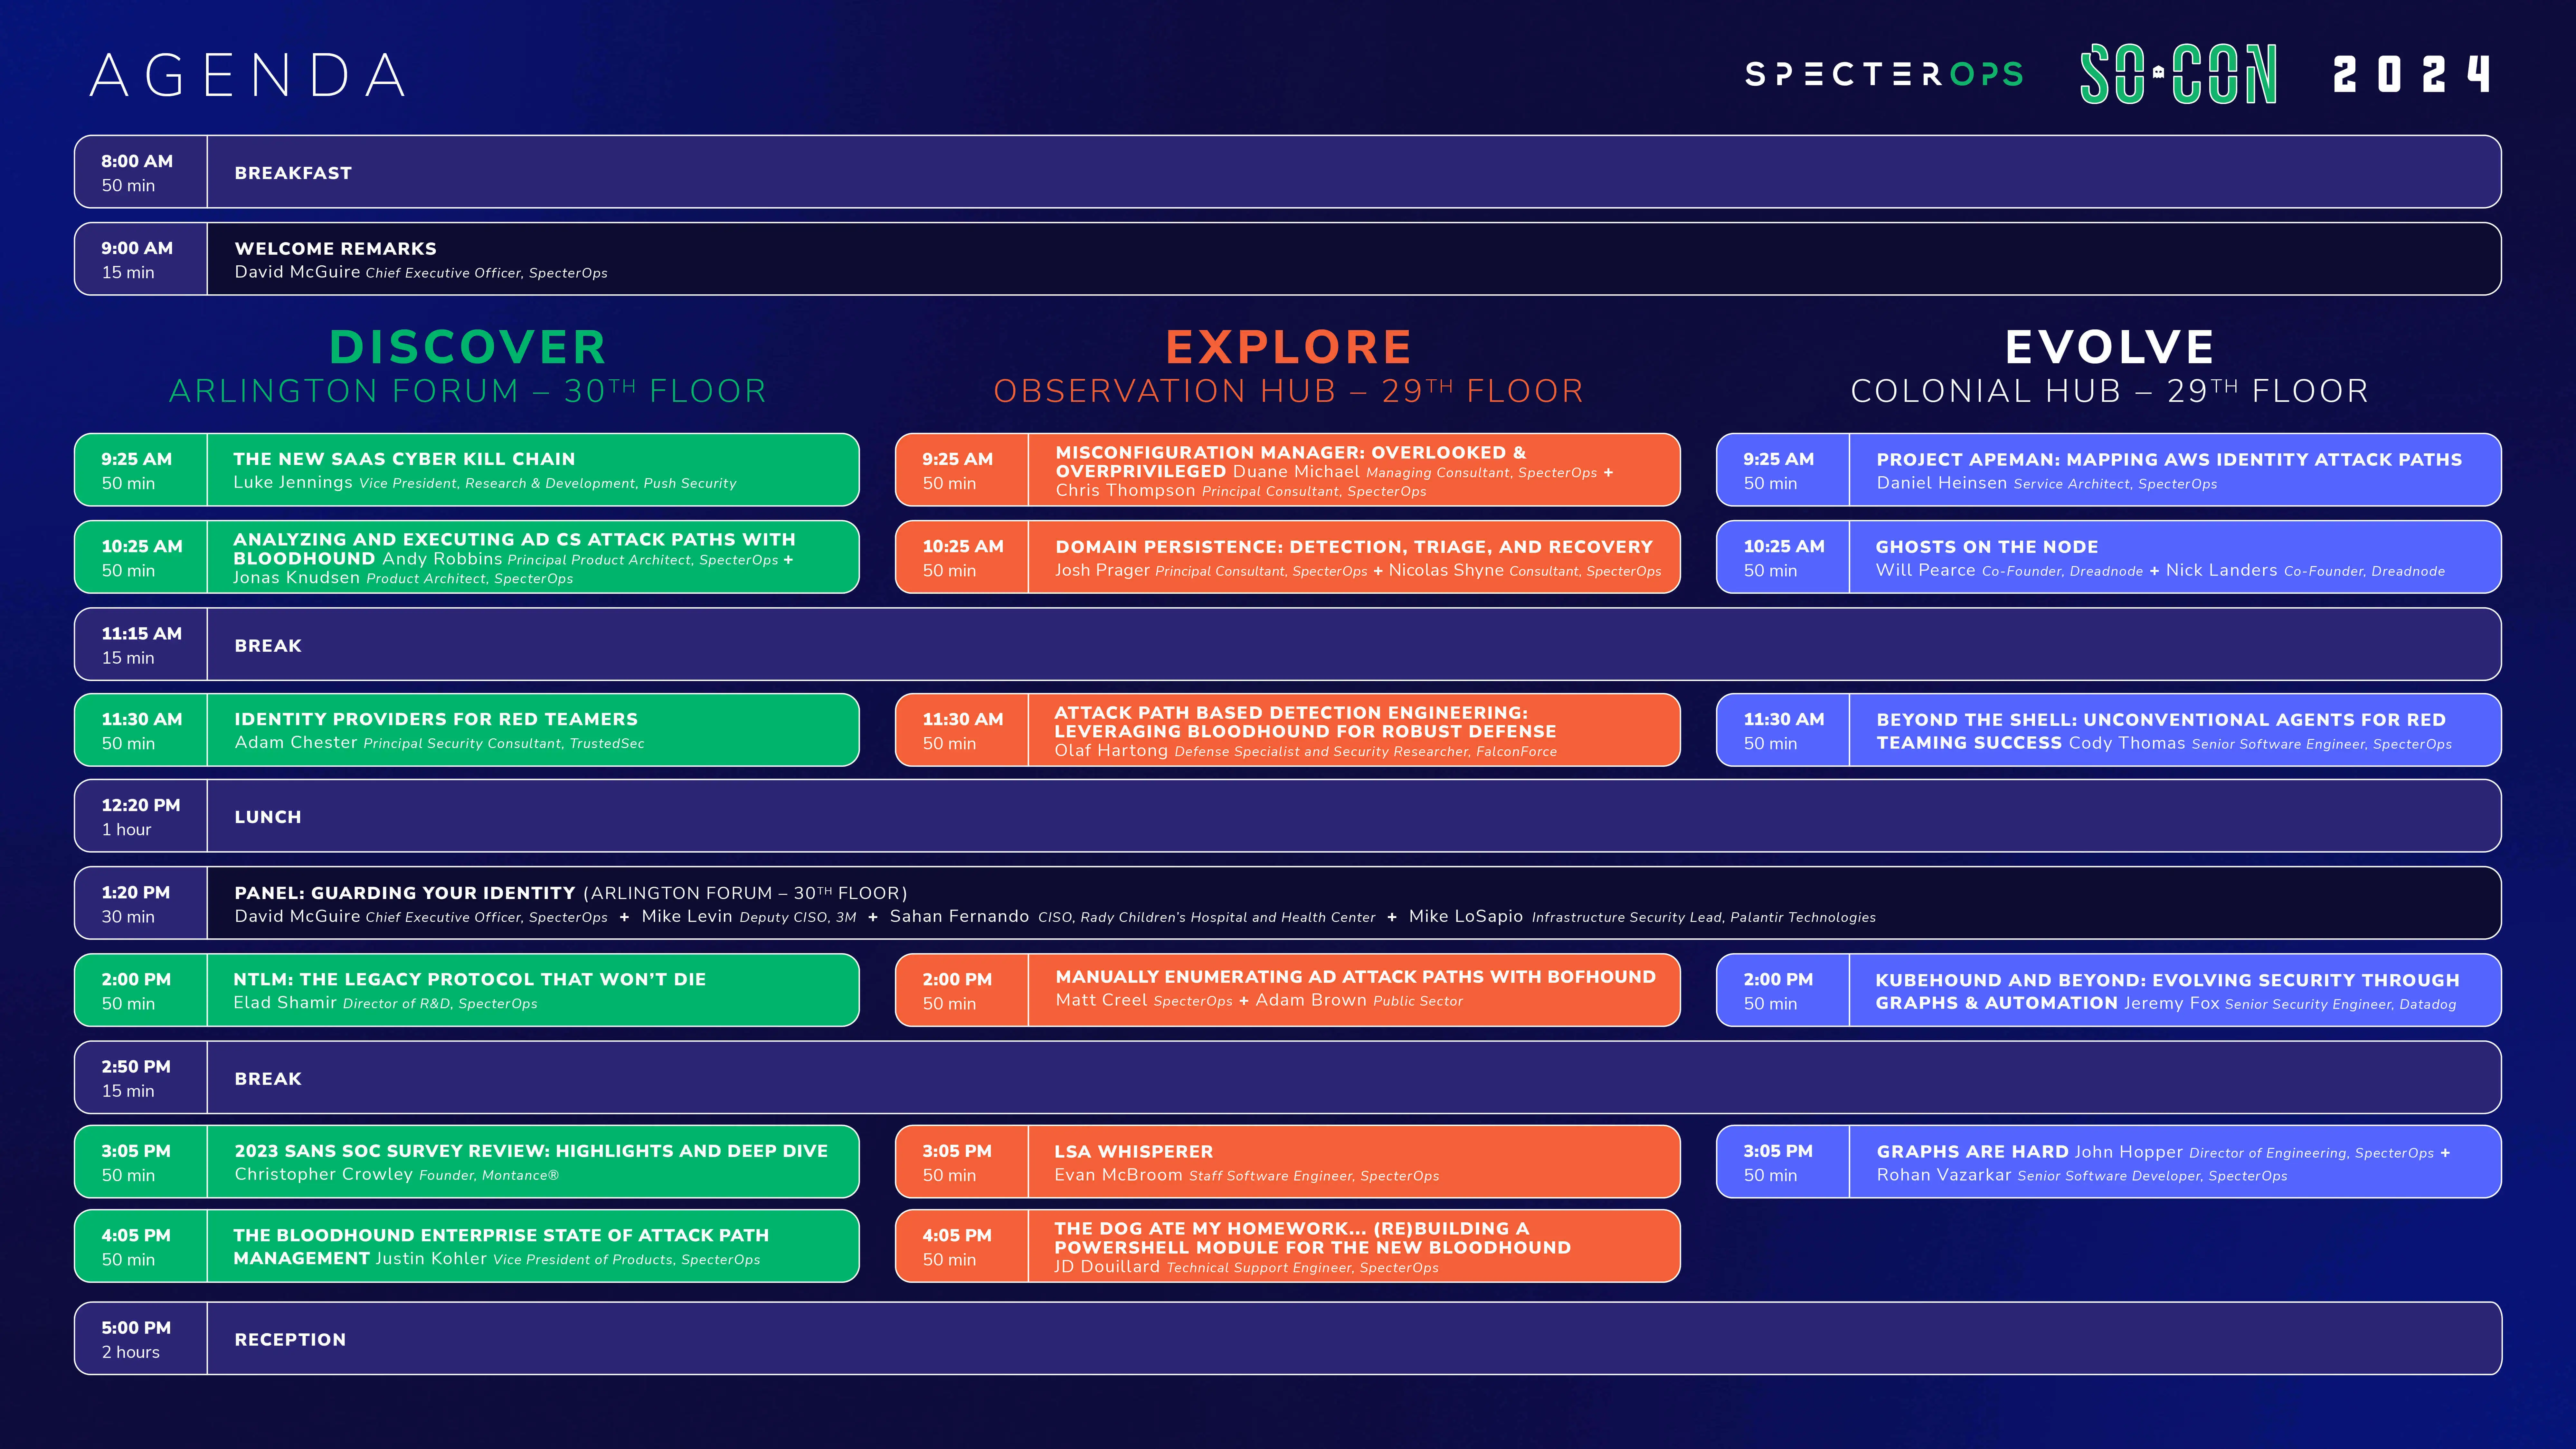Select the Reception row at 5:00 PM
This screenshot has width=2576, height=1449.
pos(1288,1338)
